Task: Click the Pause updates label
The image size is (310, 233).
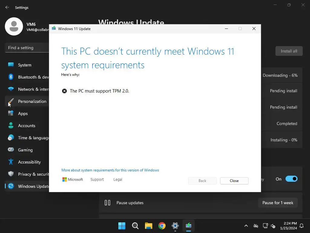Action: (x=130, y=203)
